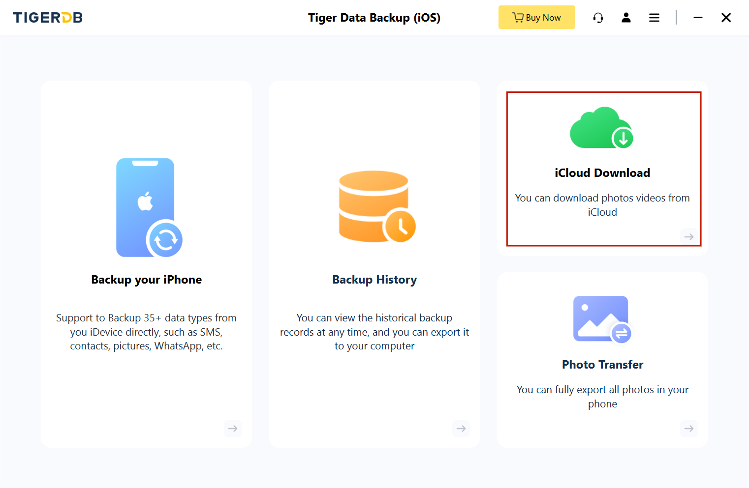Minimize the Tiger Data Backup window
Image resolution: width=749 pixels, height=488 pixels.
point(698,18)
